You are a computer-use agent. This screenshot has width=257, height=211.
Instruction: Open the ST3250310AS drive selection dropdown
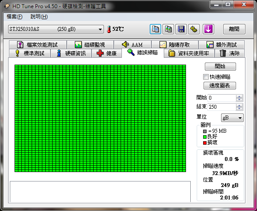(x=56, y=29)
